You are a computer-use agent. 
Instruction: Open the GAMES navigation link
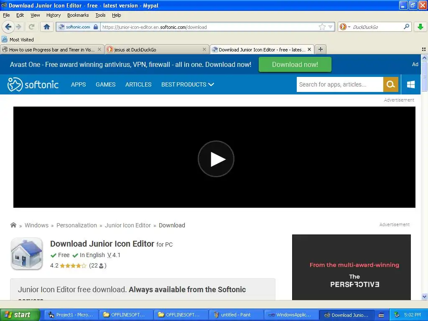click(106, 84)
